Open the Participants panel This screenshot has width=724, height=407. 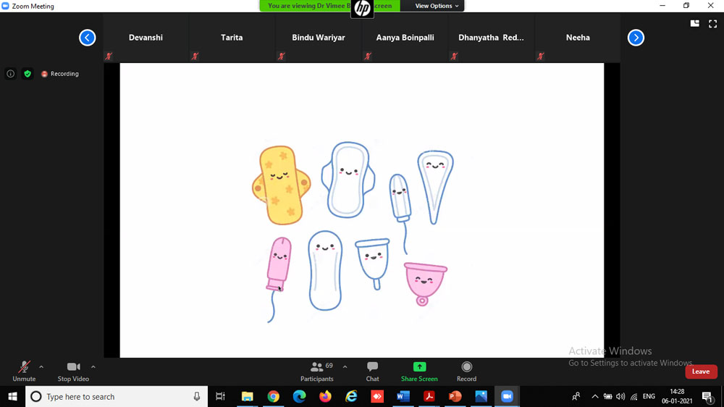pyautogui.click(x=317, y=372)
